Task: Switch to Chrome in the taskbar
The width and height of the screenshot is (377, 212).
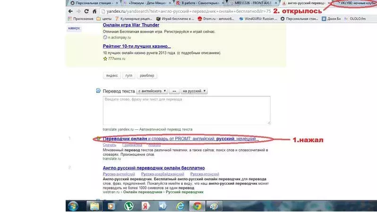Action: coord(197,206)
